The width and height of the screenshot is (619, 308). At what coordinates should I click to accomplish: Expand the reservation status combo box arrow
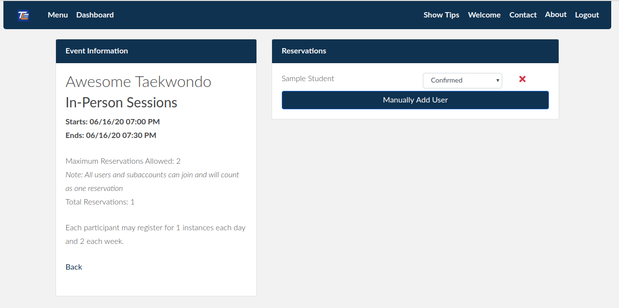pos(497,80)
